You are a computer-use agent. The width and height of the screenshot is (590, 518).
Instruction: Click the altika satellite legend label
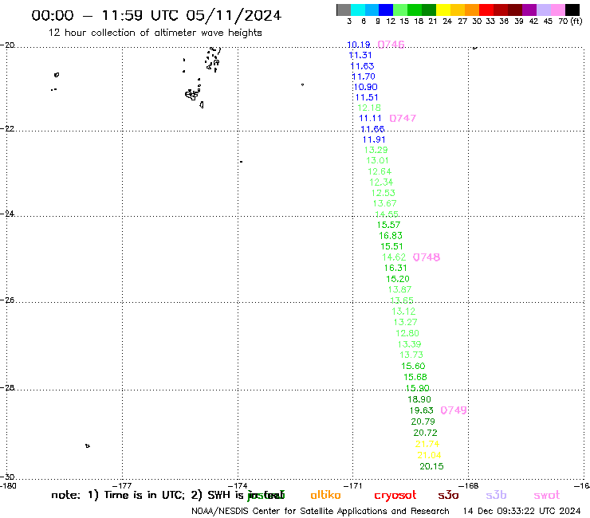pyautogui.click(x=325, y=495)
